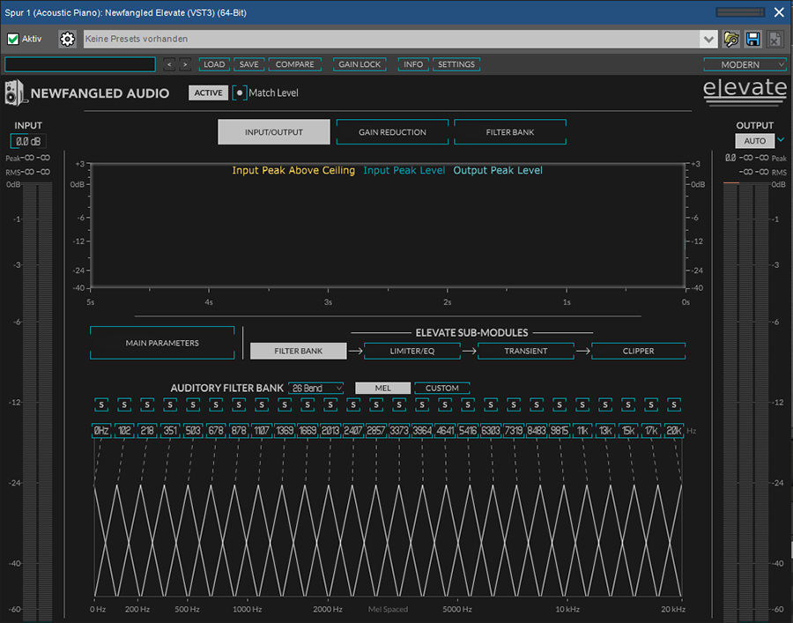This screenshot has height=623, width=793.
Task: Click the 1369 band frequency box
Action: (x=285, y=430)
